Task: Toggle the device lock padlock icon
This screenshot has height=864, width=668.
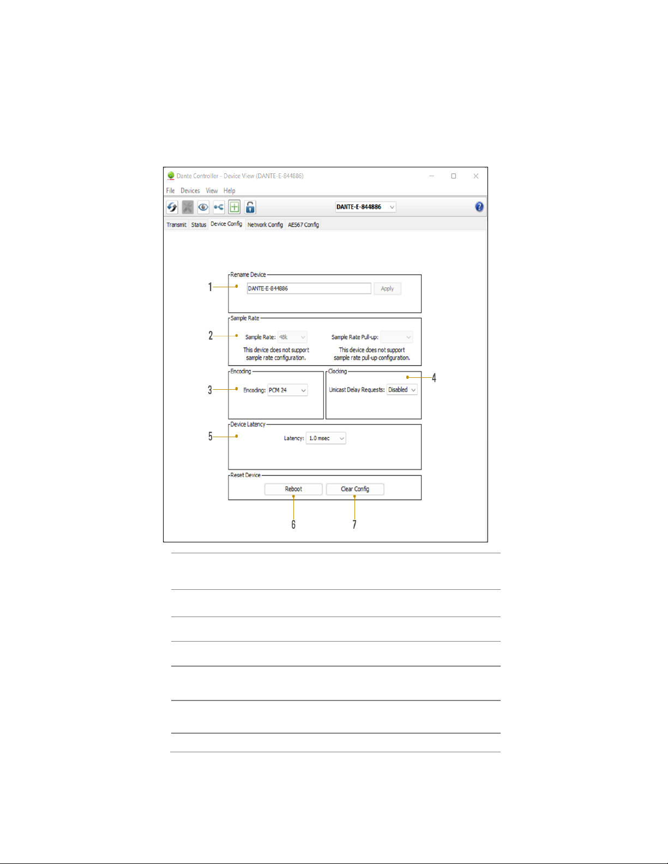Action: tap(250, 207)
